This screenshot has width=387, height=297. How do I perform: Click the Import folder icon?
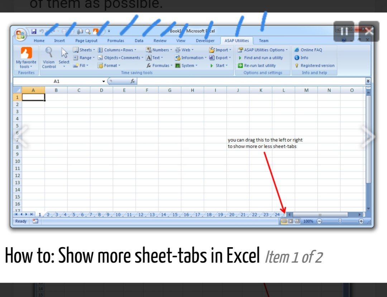[x=212, y=50]
